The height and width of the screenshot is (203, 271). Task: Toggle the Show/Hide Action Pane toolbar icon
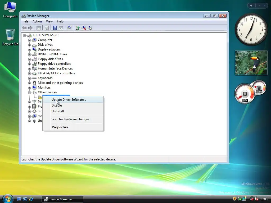click(x=61, y=28)
